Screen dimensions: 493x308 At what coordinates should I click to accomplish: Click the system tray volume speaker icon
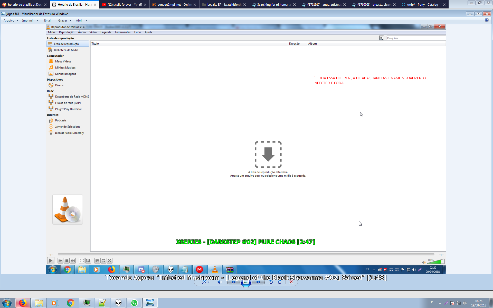point(465,303)
